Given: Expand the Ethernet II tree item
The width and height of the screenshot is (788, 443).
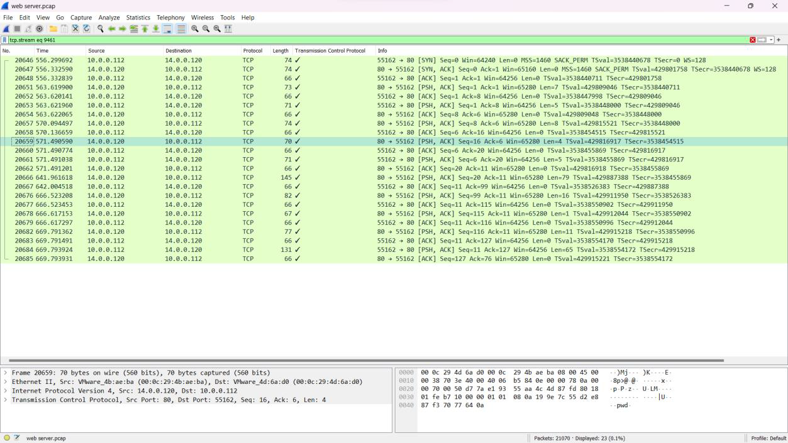Looking at the screenshot, I should [6, 382].
